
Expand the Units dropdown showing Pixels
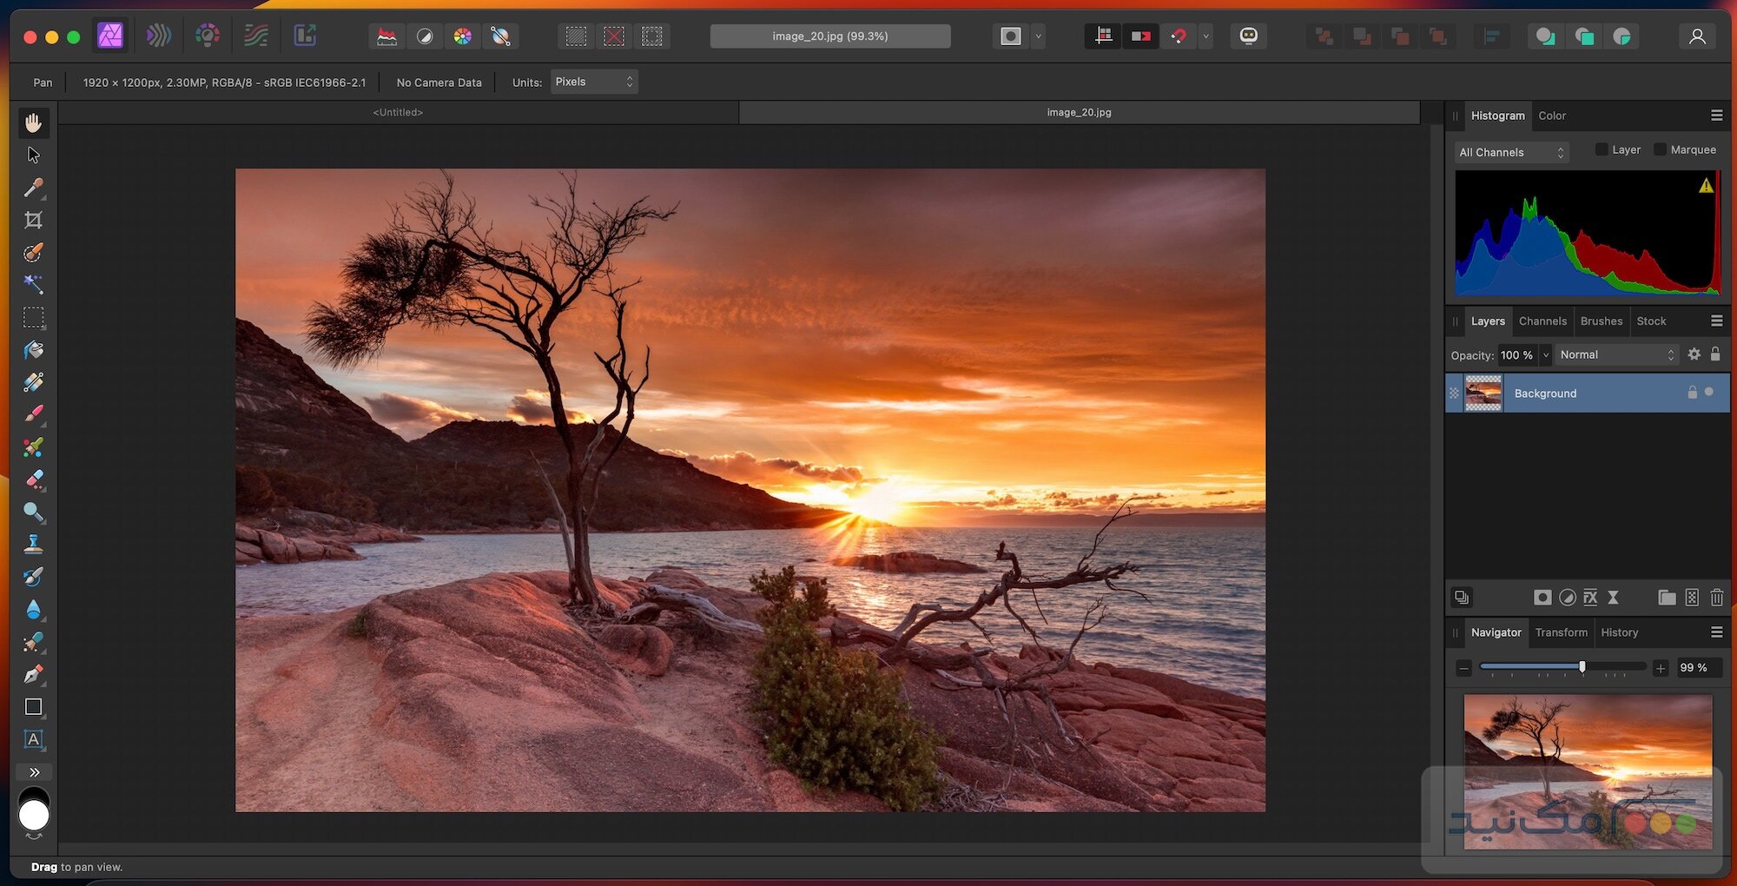[593, 82]
